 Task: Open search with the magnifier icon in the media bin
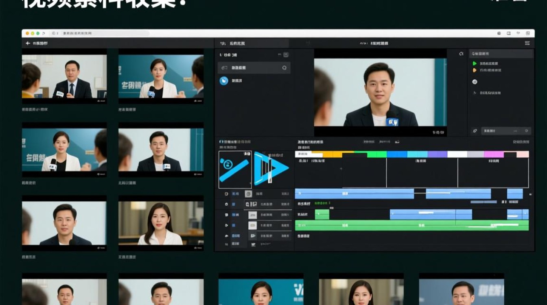[x=285, y=68]
